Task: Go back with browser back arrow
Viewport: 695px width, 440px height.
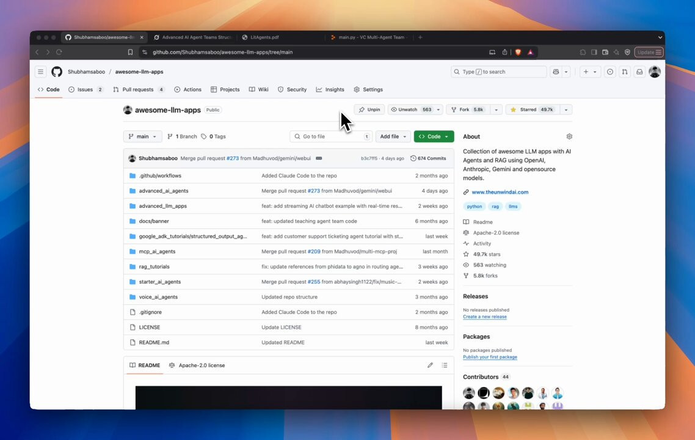Action: [x=37, y=52]
